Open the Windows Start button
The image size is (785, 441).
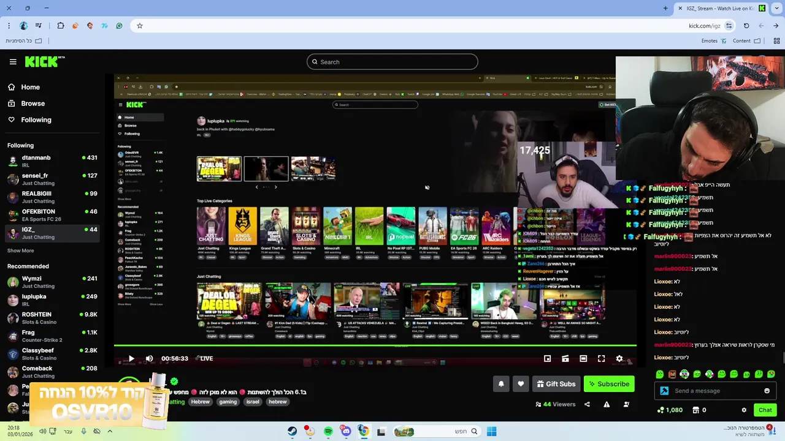tap(491, 431)
